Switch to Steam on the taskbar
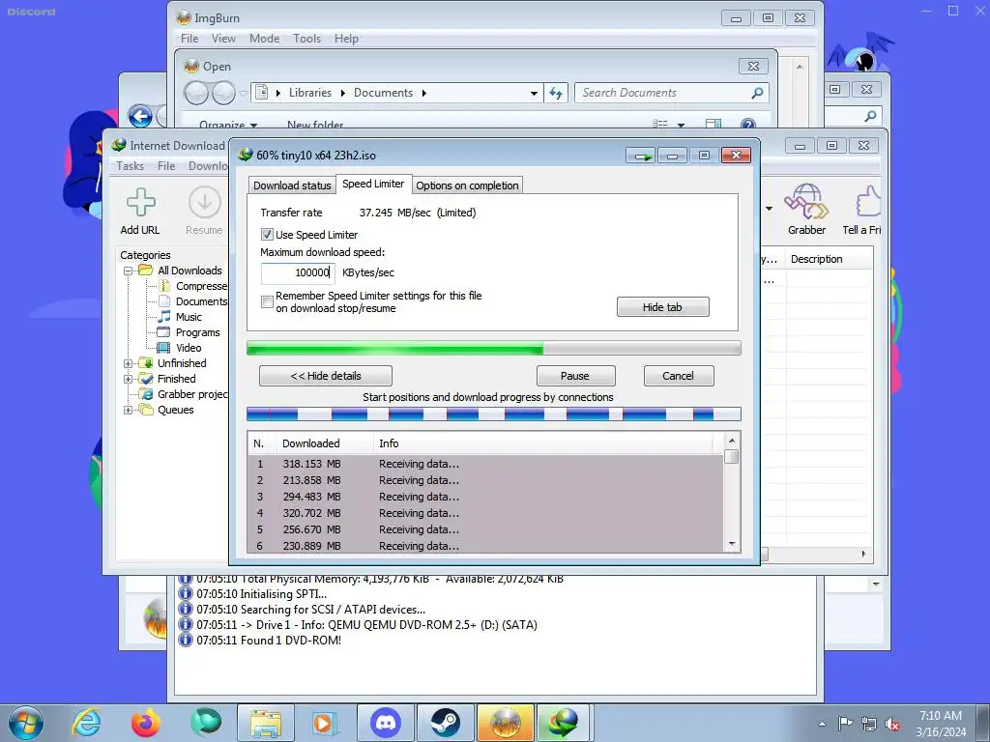990x742 pixels. 445,723
